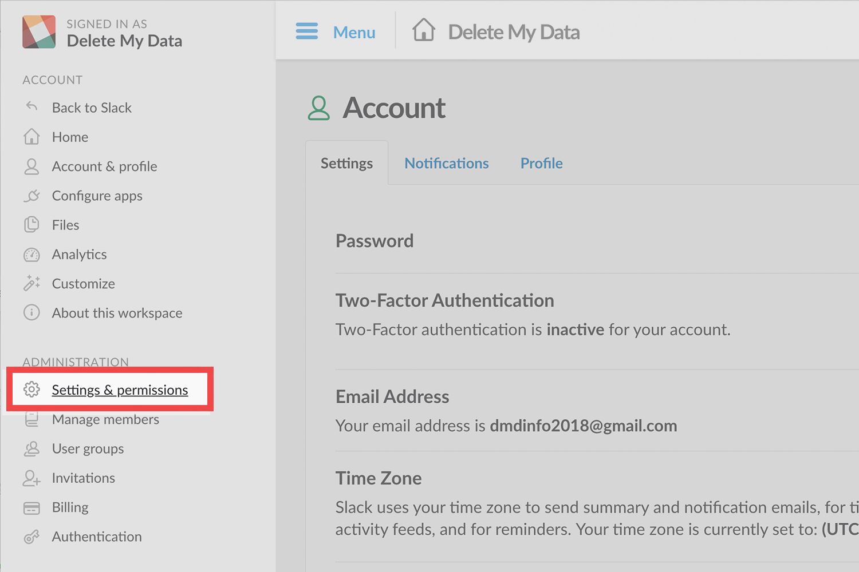859x572 pixels.
Task: Click the Customize wand icon
Action: 31,283
